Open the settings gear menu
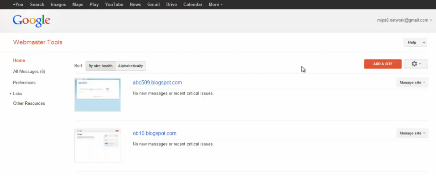Image resolution: width=436 pixels, height=176 pixels. click(416, 64)
